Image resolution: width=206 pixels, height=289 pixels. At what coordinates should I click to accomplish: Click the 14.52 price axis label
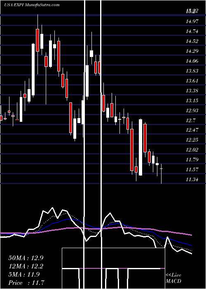click(x=192, y=41)
